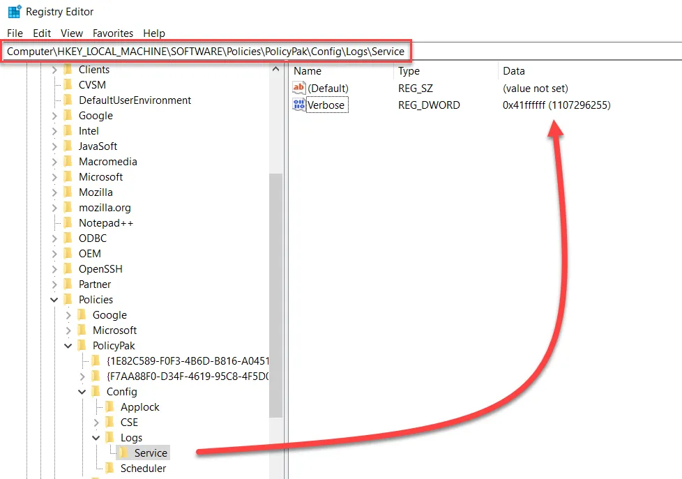Expand the Microsoft key under Policies
This screenshot has height=479, width=682.
click(x=67, y=330)
